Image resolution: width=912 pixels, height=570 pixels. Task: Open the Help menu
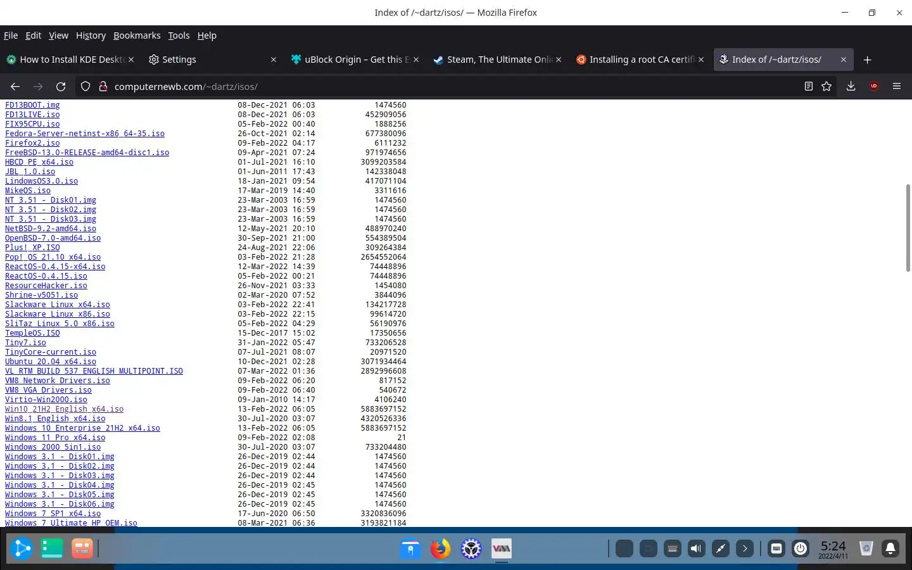coord(206,35)
